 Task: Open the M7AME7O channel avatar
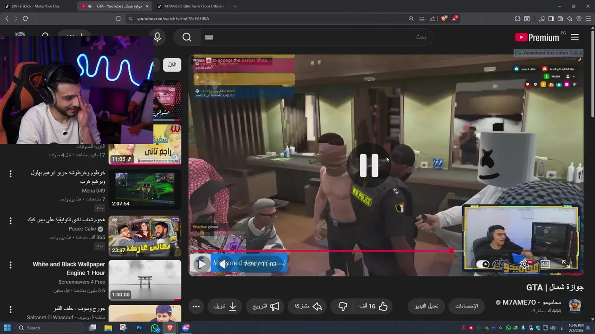575,306
